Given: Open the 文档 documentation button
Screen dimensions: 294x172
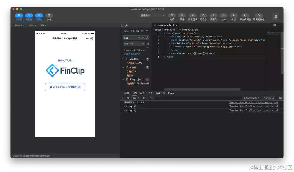Looking at the screenshot, I should click(49, 15).
